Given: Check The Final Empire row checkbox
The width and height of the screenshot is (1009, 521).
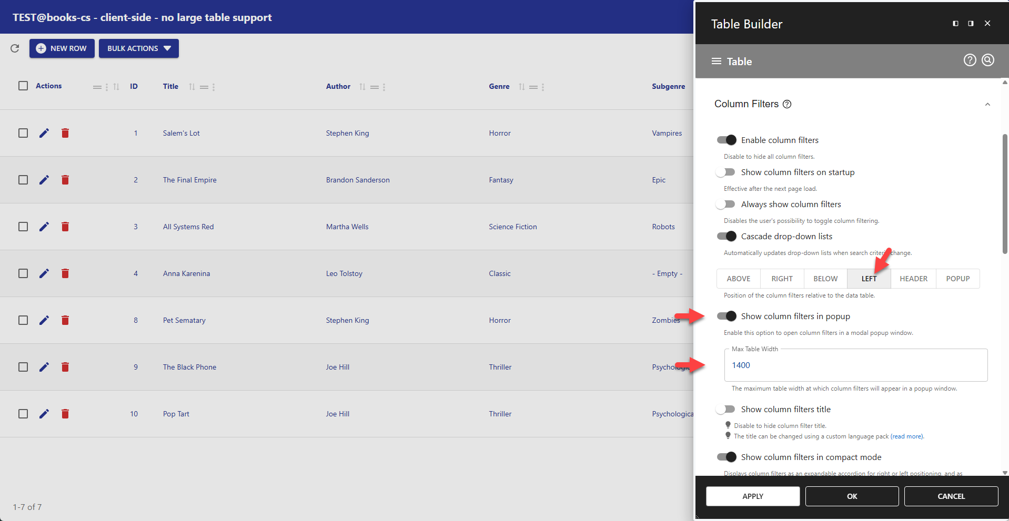Looking at the screenshot, I should [x=23, y=180].
